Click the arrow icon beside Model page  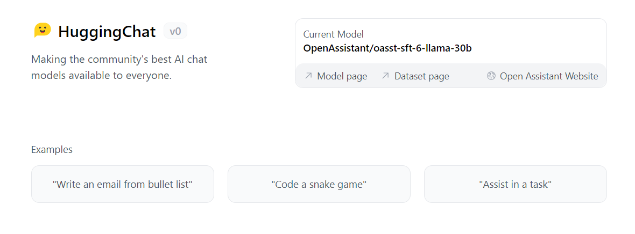point(308,76)
